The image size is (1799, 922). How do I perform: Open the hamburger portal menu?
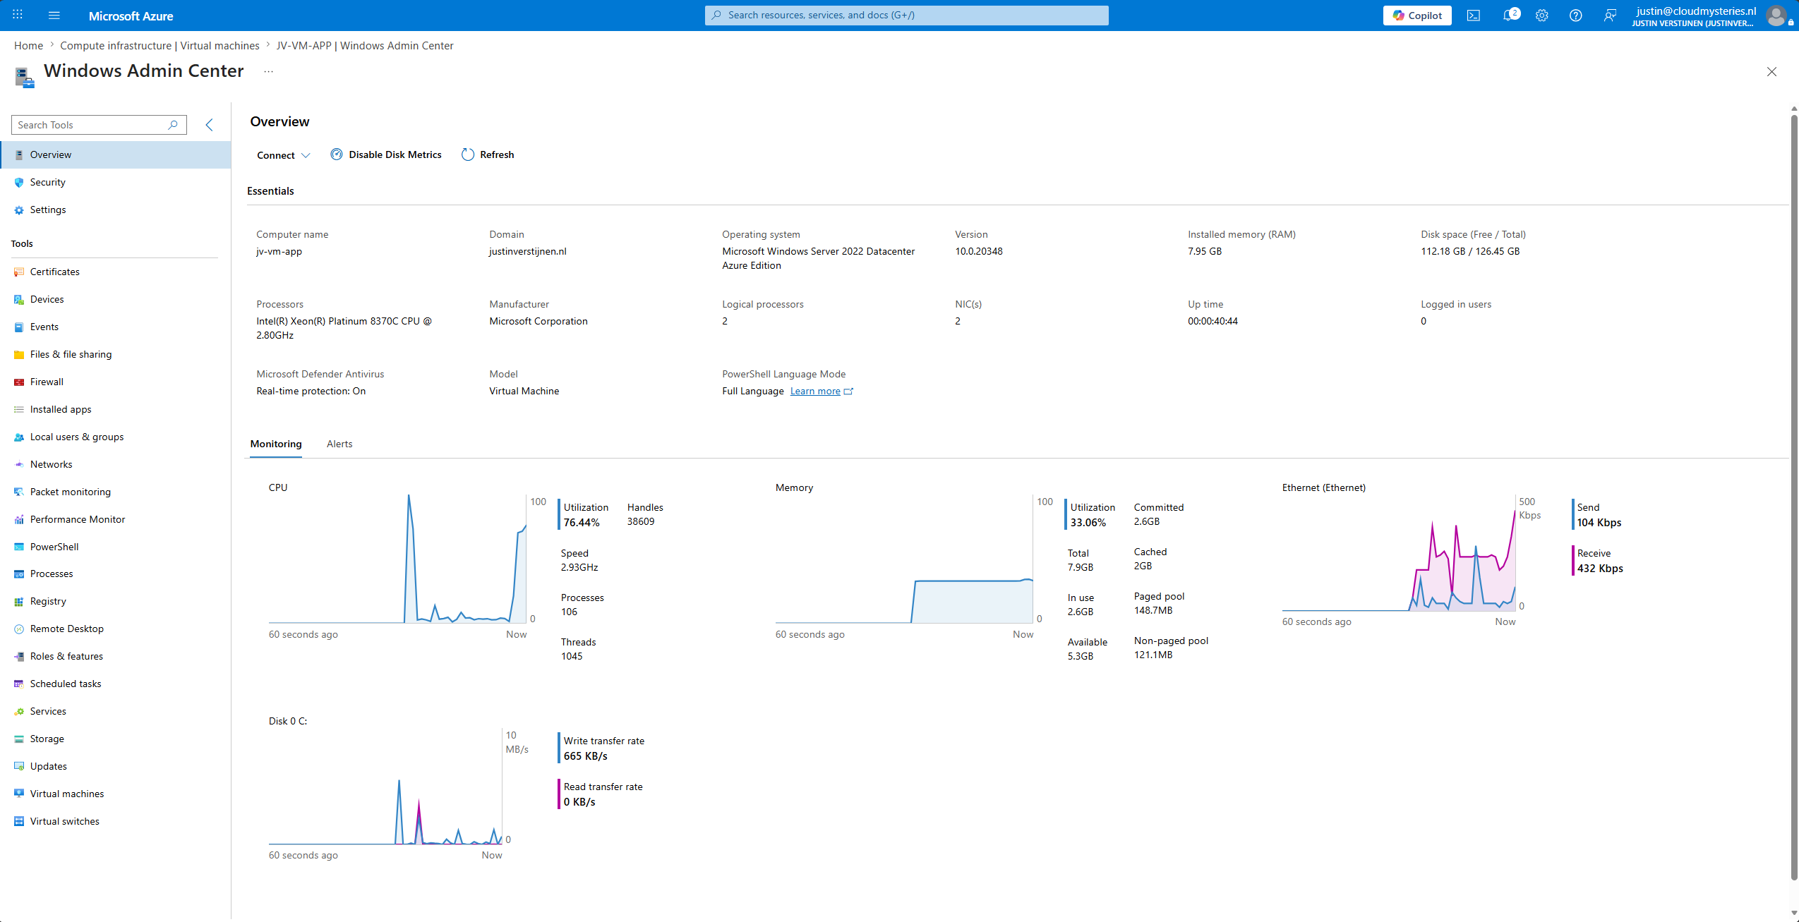tap(54, 15)
